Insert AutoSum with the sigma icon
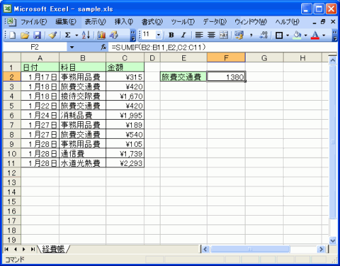 67,35
